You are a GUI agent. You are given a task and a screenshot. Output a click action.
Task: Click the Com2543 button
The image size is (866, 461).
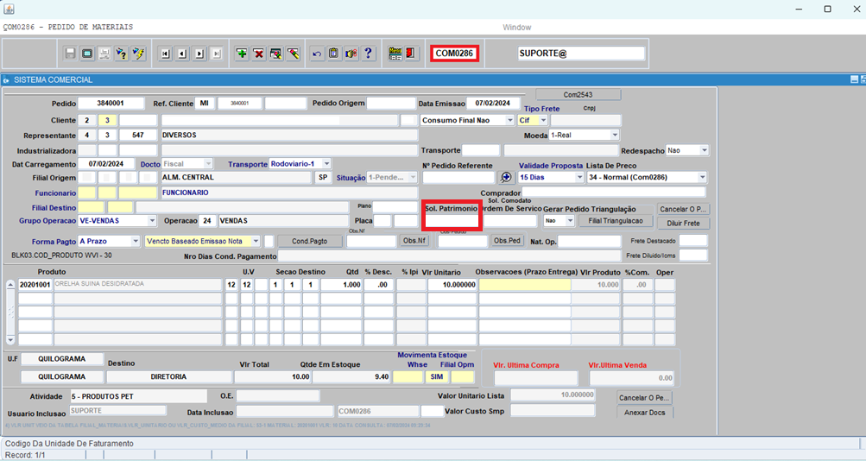pos(578,95)
